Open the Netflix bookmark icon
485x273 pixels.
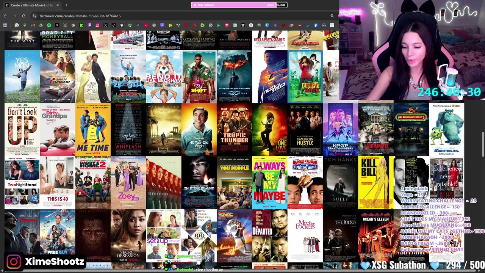pyautogui.click(x=186, y=25)
